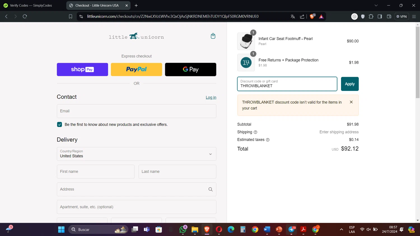Click into the Address field

[x=136, y=189]
